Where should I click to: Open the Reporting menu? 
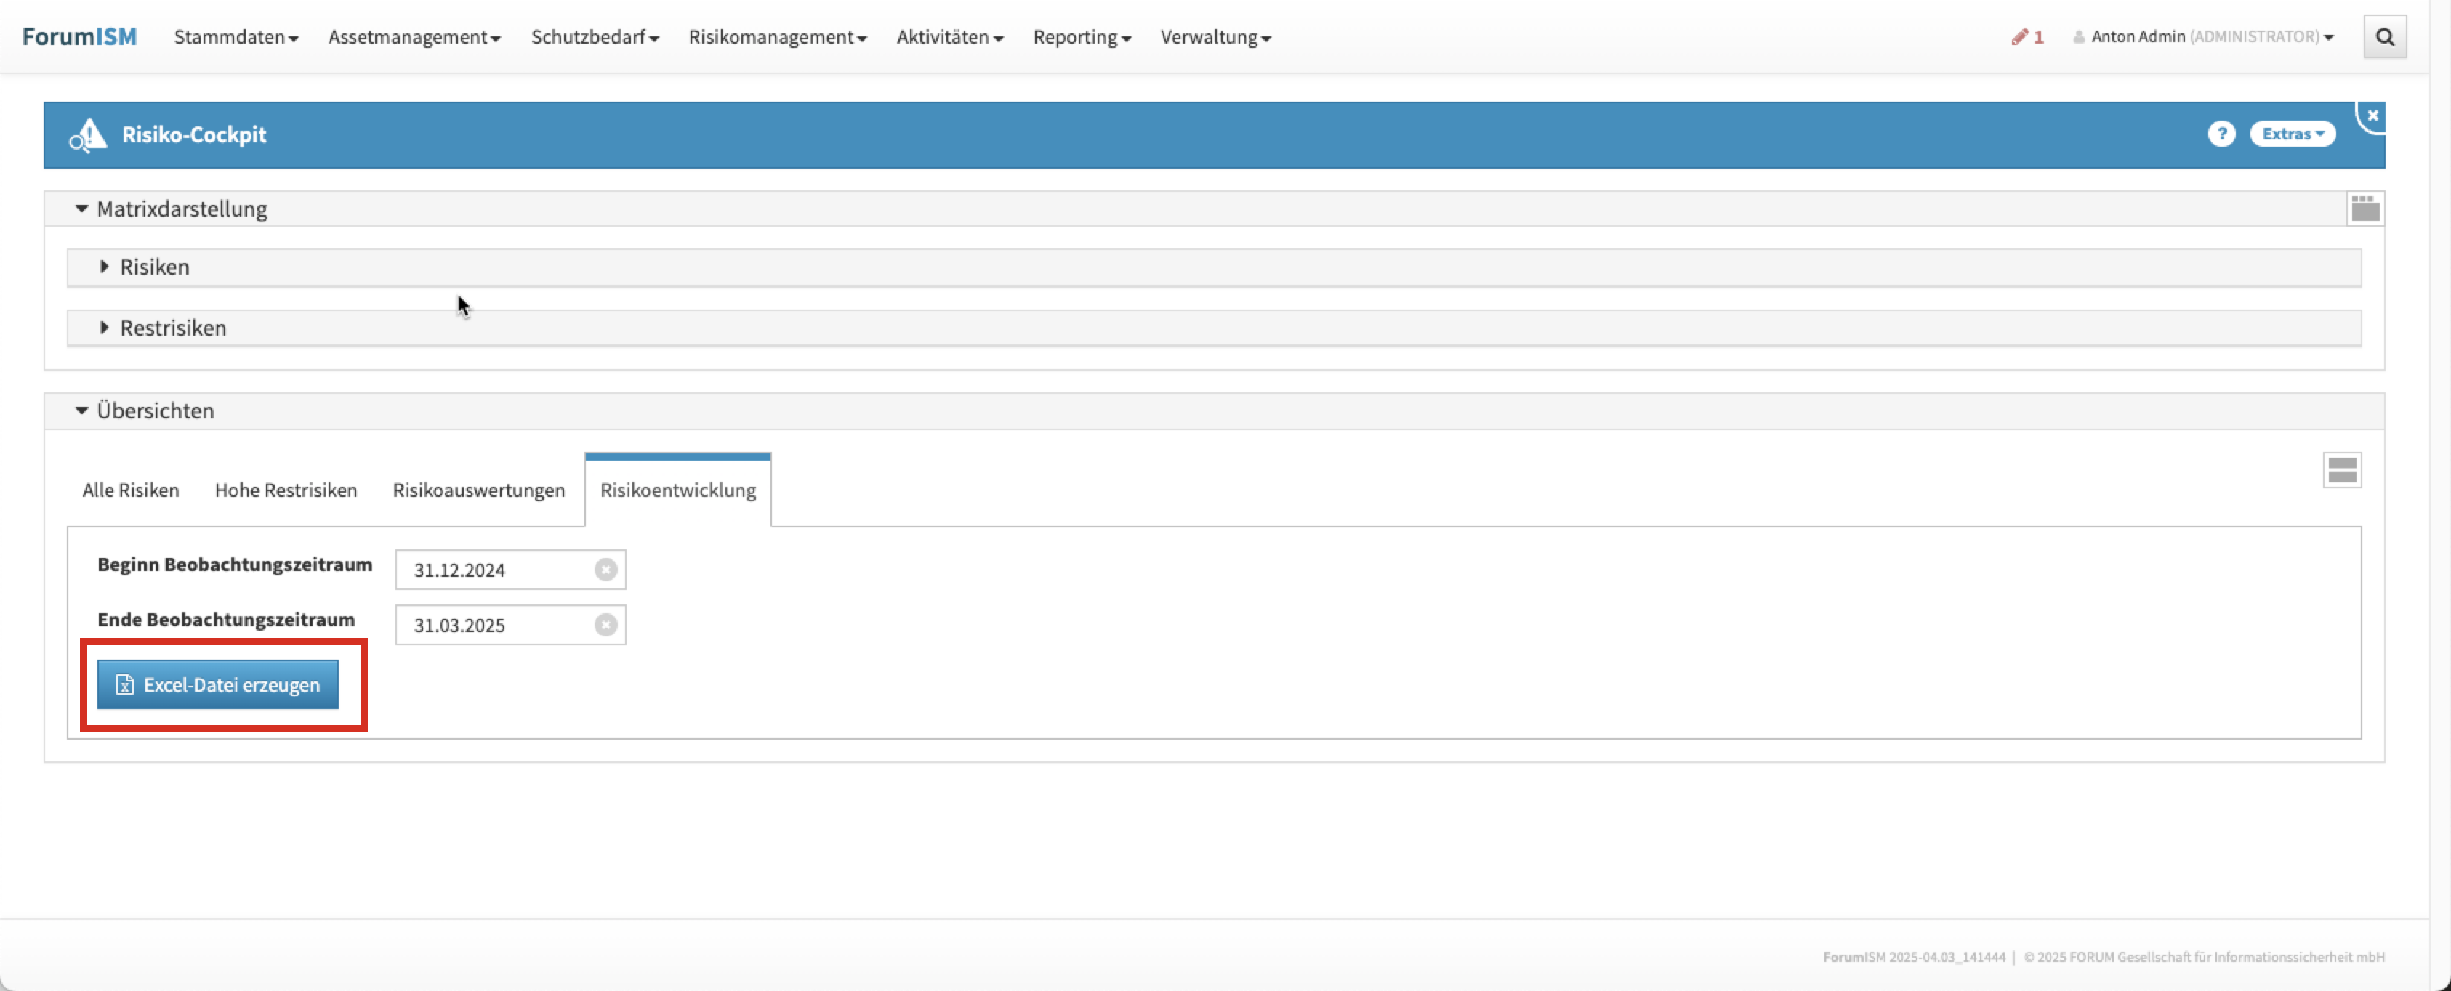[1081, 37]
